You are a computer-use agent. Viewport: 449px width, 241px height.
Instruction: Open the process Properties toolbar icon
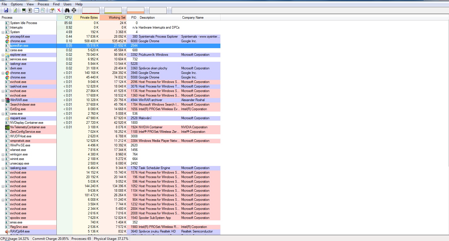pos(52,10)
